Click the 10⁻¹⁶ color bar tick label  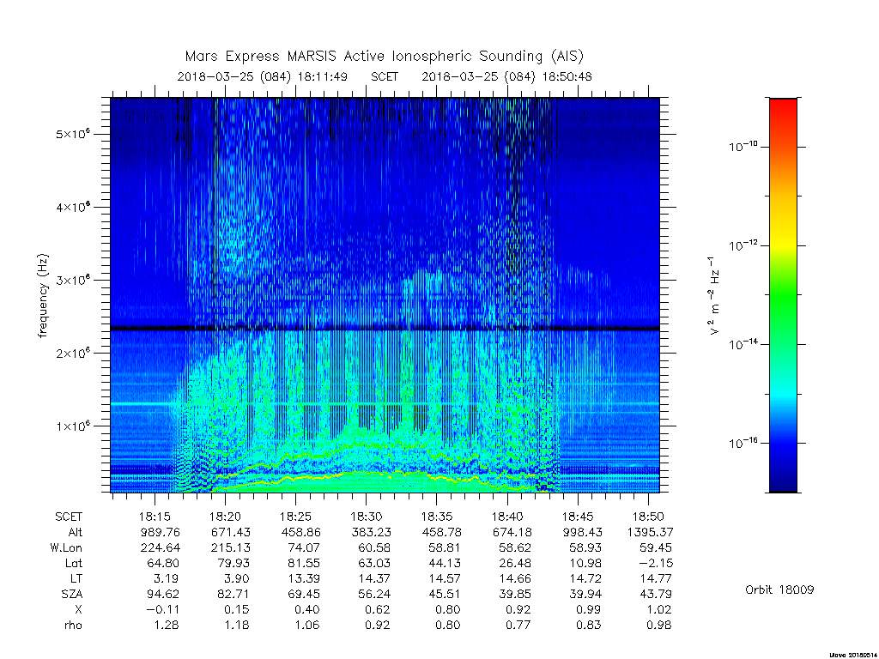pos(743,443)
